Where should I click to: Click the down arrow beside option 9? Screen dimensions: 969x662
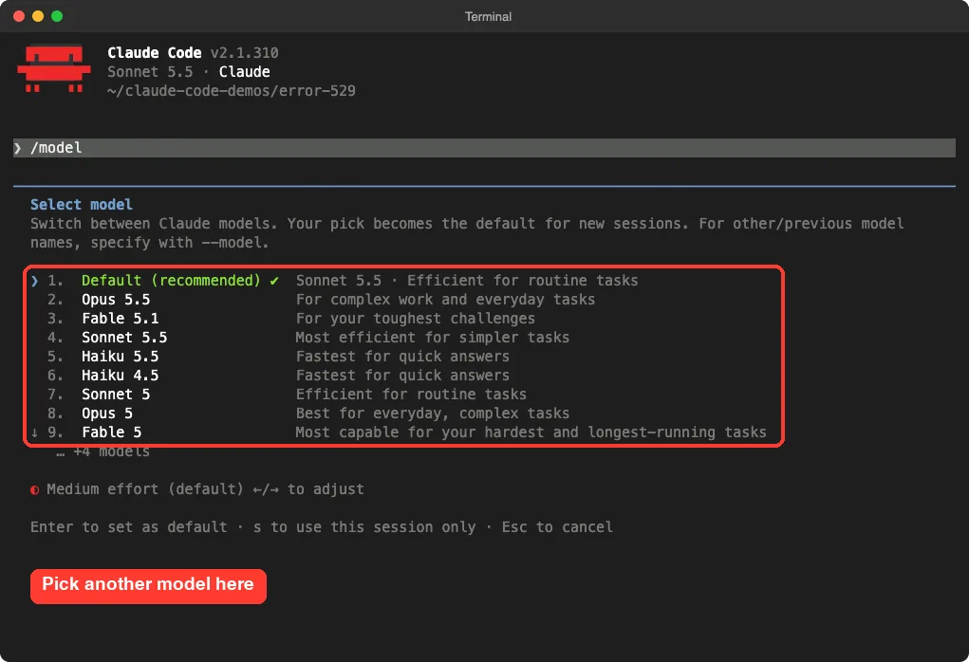(34, 432)
